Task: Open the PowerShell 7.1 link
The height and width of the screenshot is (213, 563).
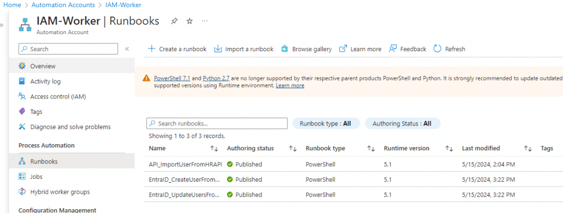Action: [172, 78]
